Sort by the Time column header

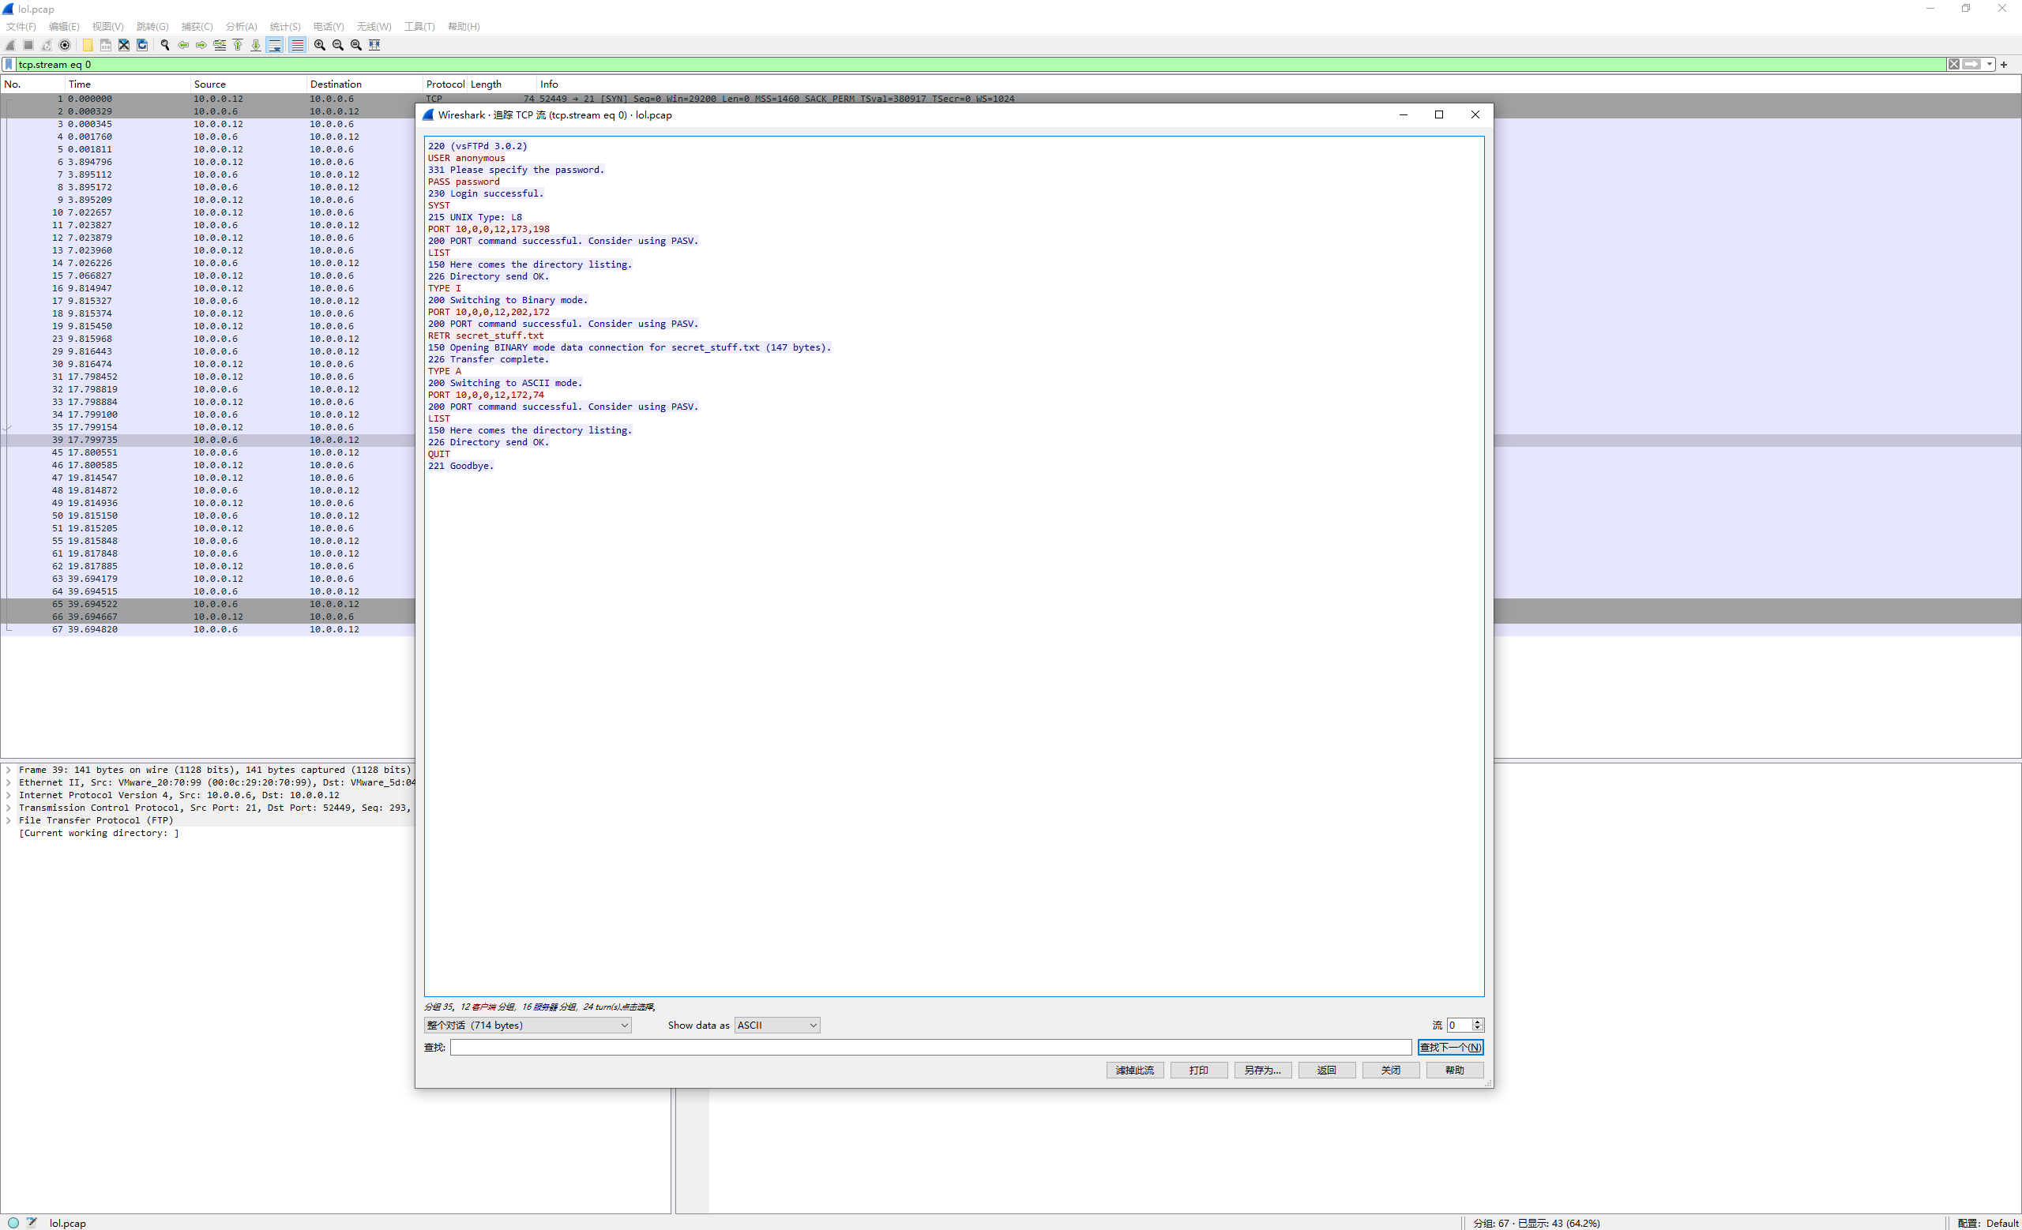click(127, 84)
